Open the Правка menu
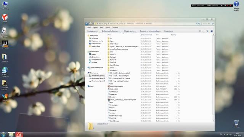Image resolution: width=244 pixels, height=137 pixels. click(x=96, y=27)
